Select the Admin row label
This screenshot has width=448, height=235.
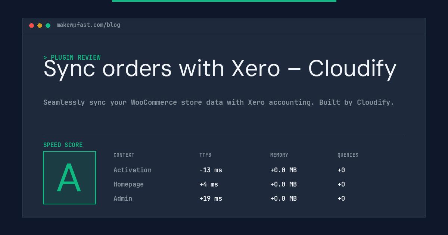tap(123, 198)
